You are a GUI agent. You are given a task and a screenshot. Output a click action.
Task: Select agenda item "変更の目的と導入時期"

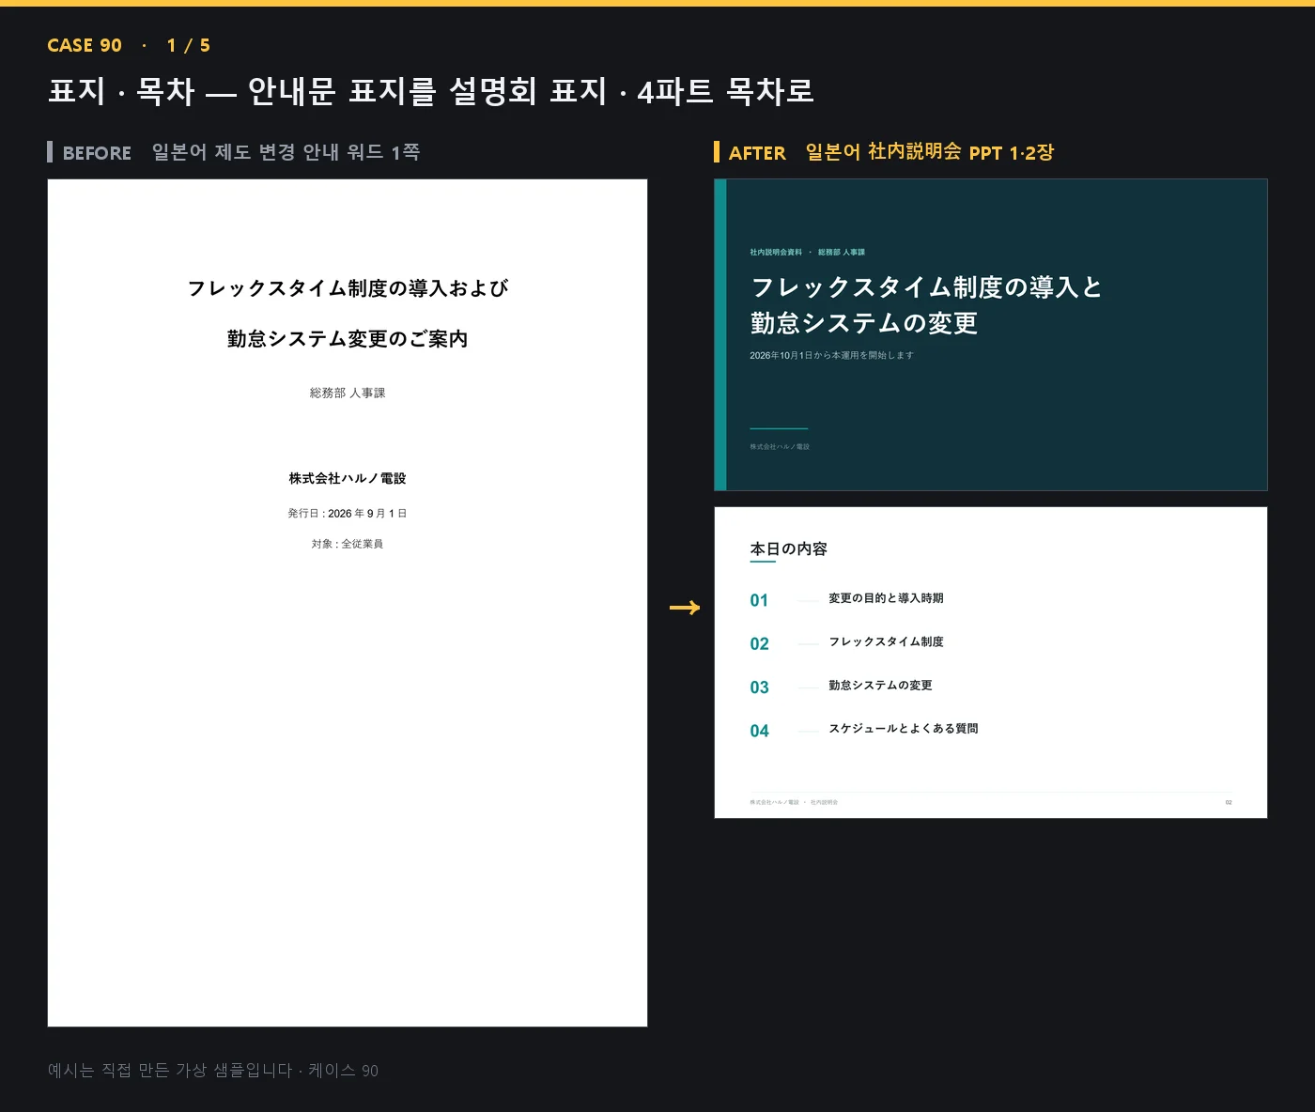[886, 598]
